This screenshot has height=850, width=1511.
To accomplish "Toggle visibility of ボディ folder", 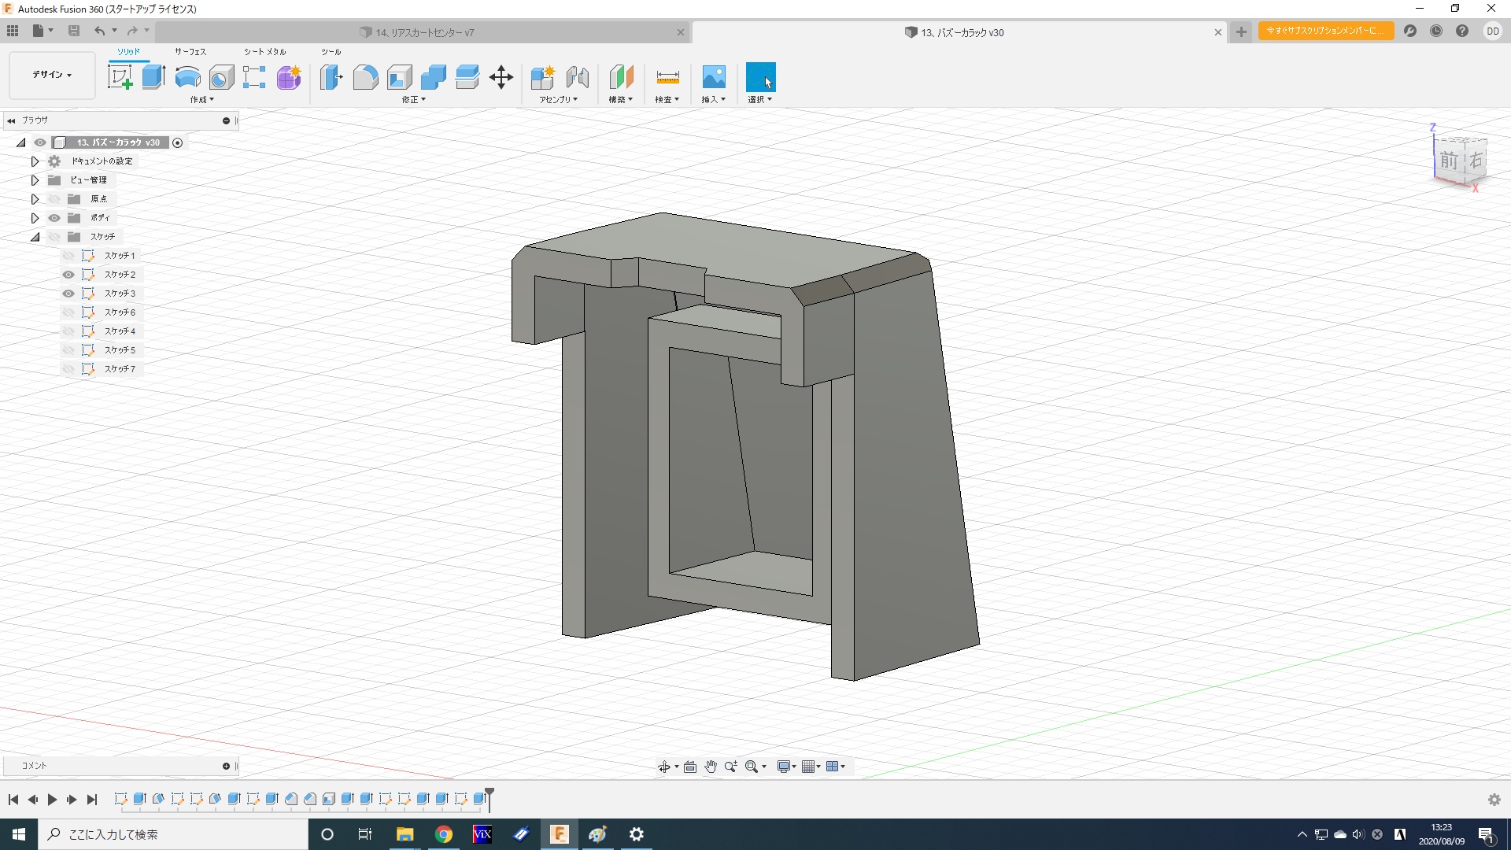I will [54, 218].
